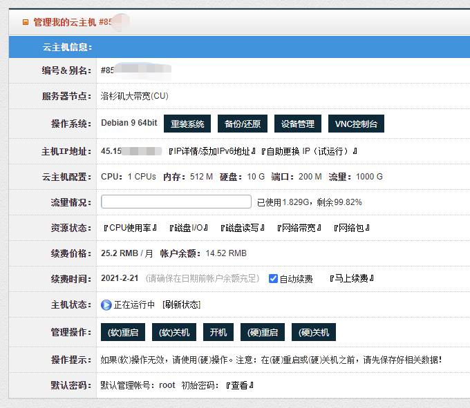This screenshot has height=408, width=470.
Task: Open the 磁盘I/O resource stats
Action: pyautogui.click(x=189, y=228)
